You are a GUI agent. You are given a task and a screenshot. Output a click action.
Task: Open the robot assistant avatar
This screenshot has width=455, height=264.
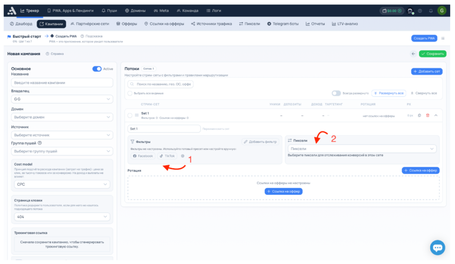tap(410, 11)
